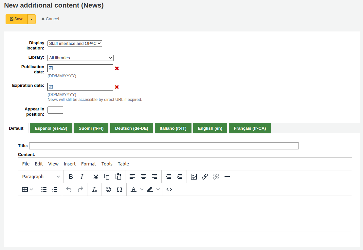Switch to the Español (es-ES) tab
Screen dimensions: 363x250
click(51, 128)
